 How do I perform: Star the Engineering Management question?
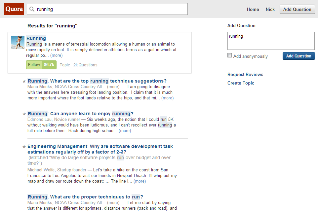(24, 147)
